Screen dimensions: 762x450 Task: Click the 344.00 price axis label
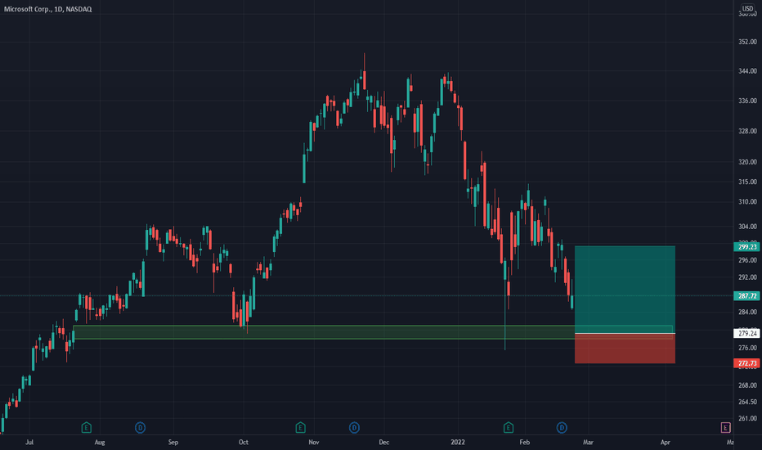(747, 71)
